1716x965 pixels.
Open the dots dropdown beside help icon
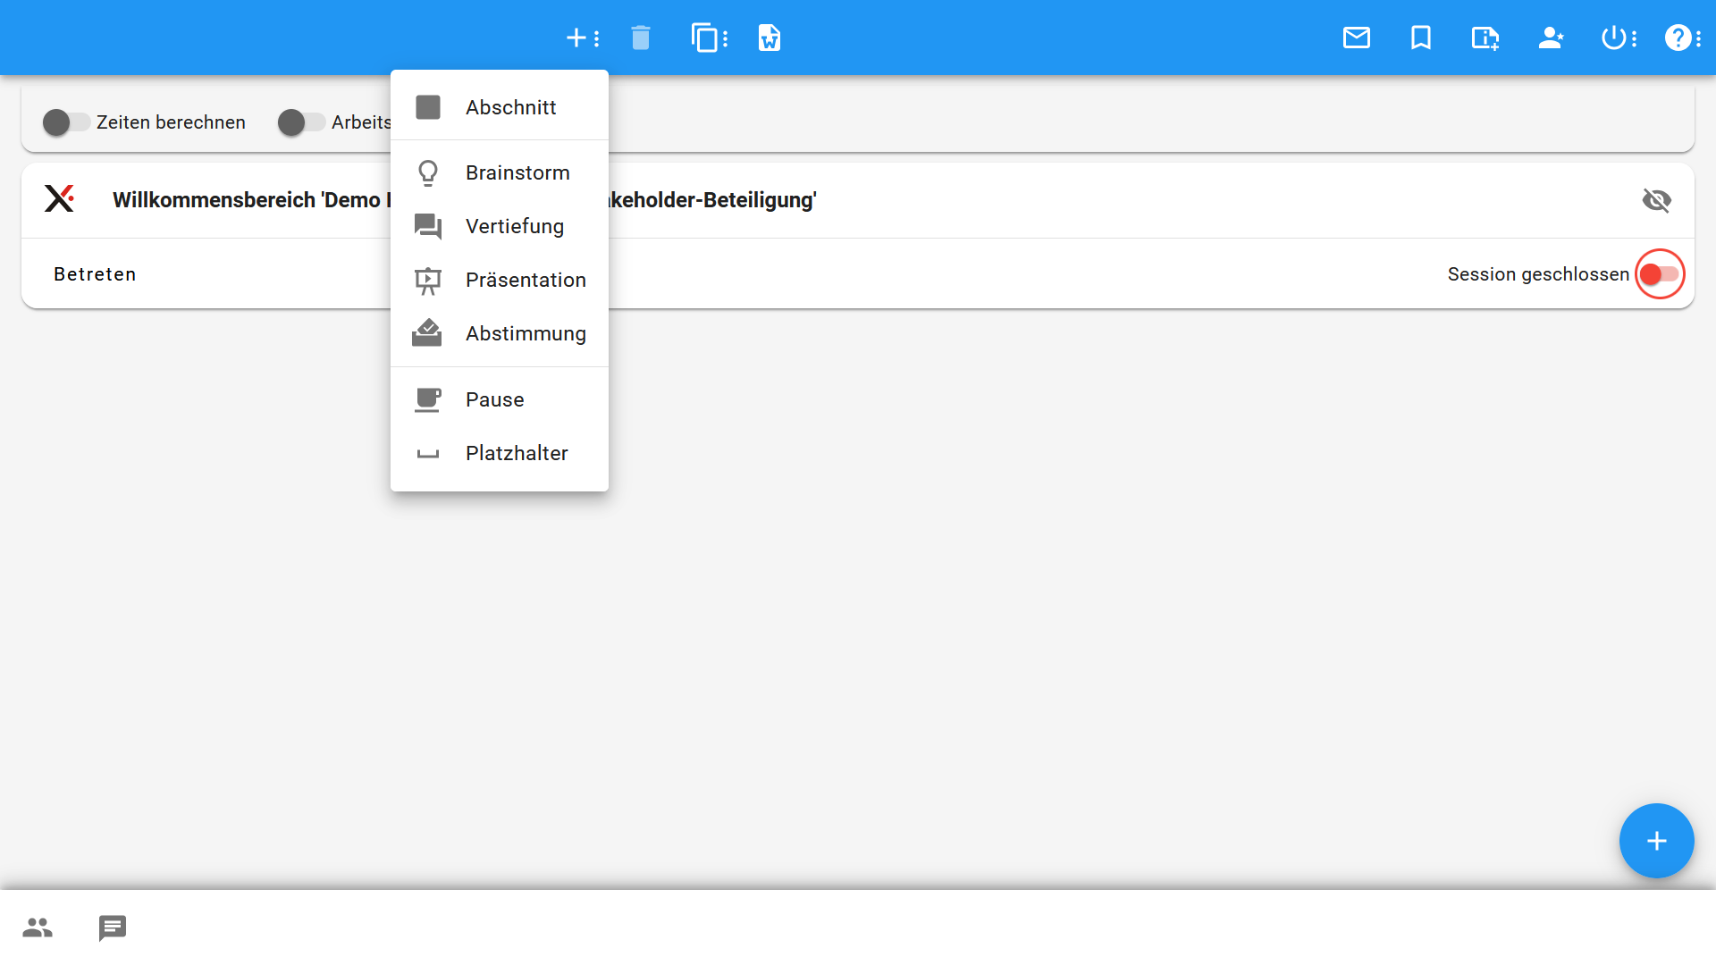tap(1698, 38)
